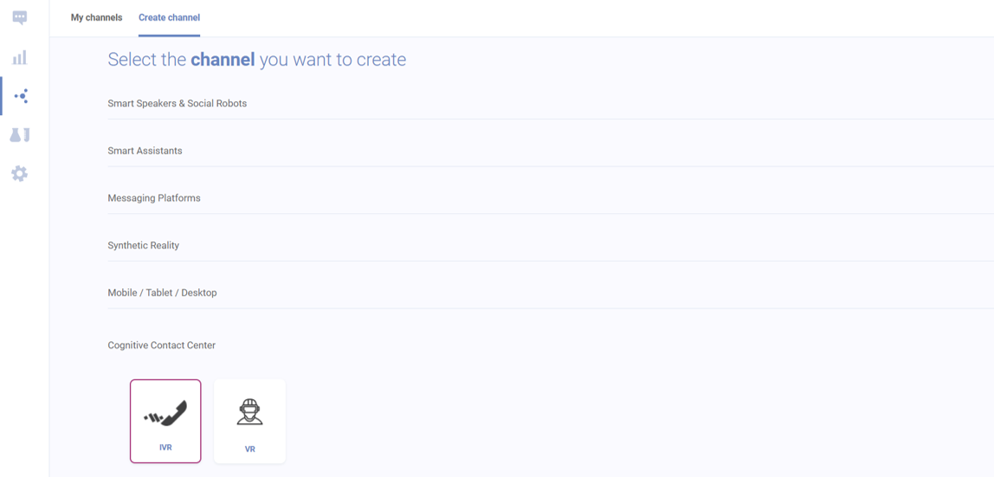Expand the Messaging Platforms section
This screenshot has width=994, height=477.
551,198
